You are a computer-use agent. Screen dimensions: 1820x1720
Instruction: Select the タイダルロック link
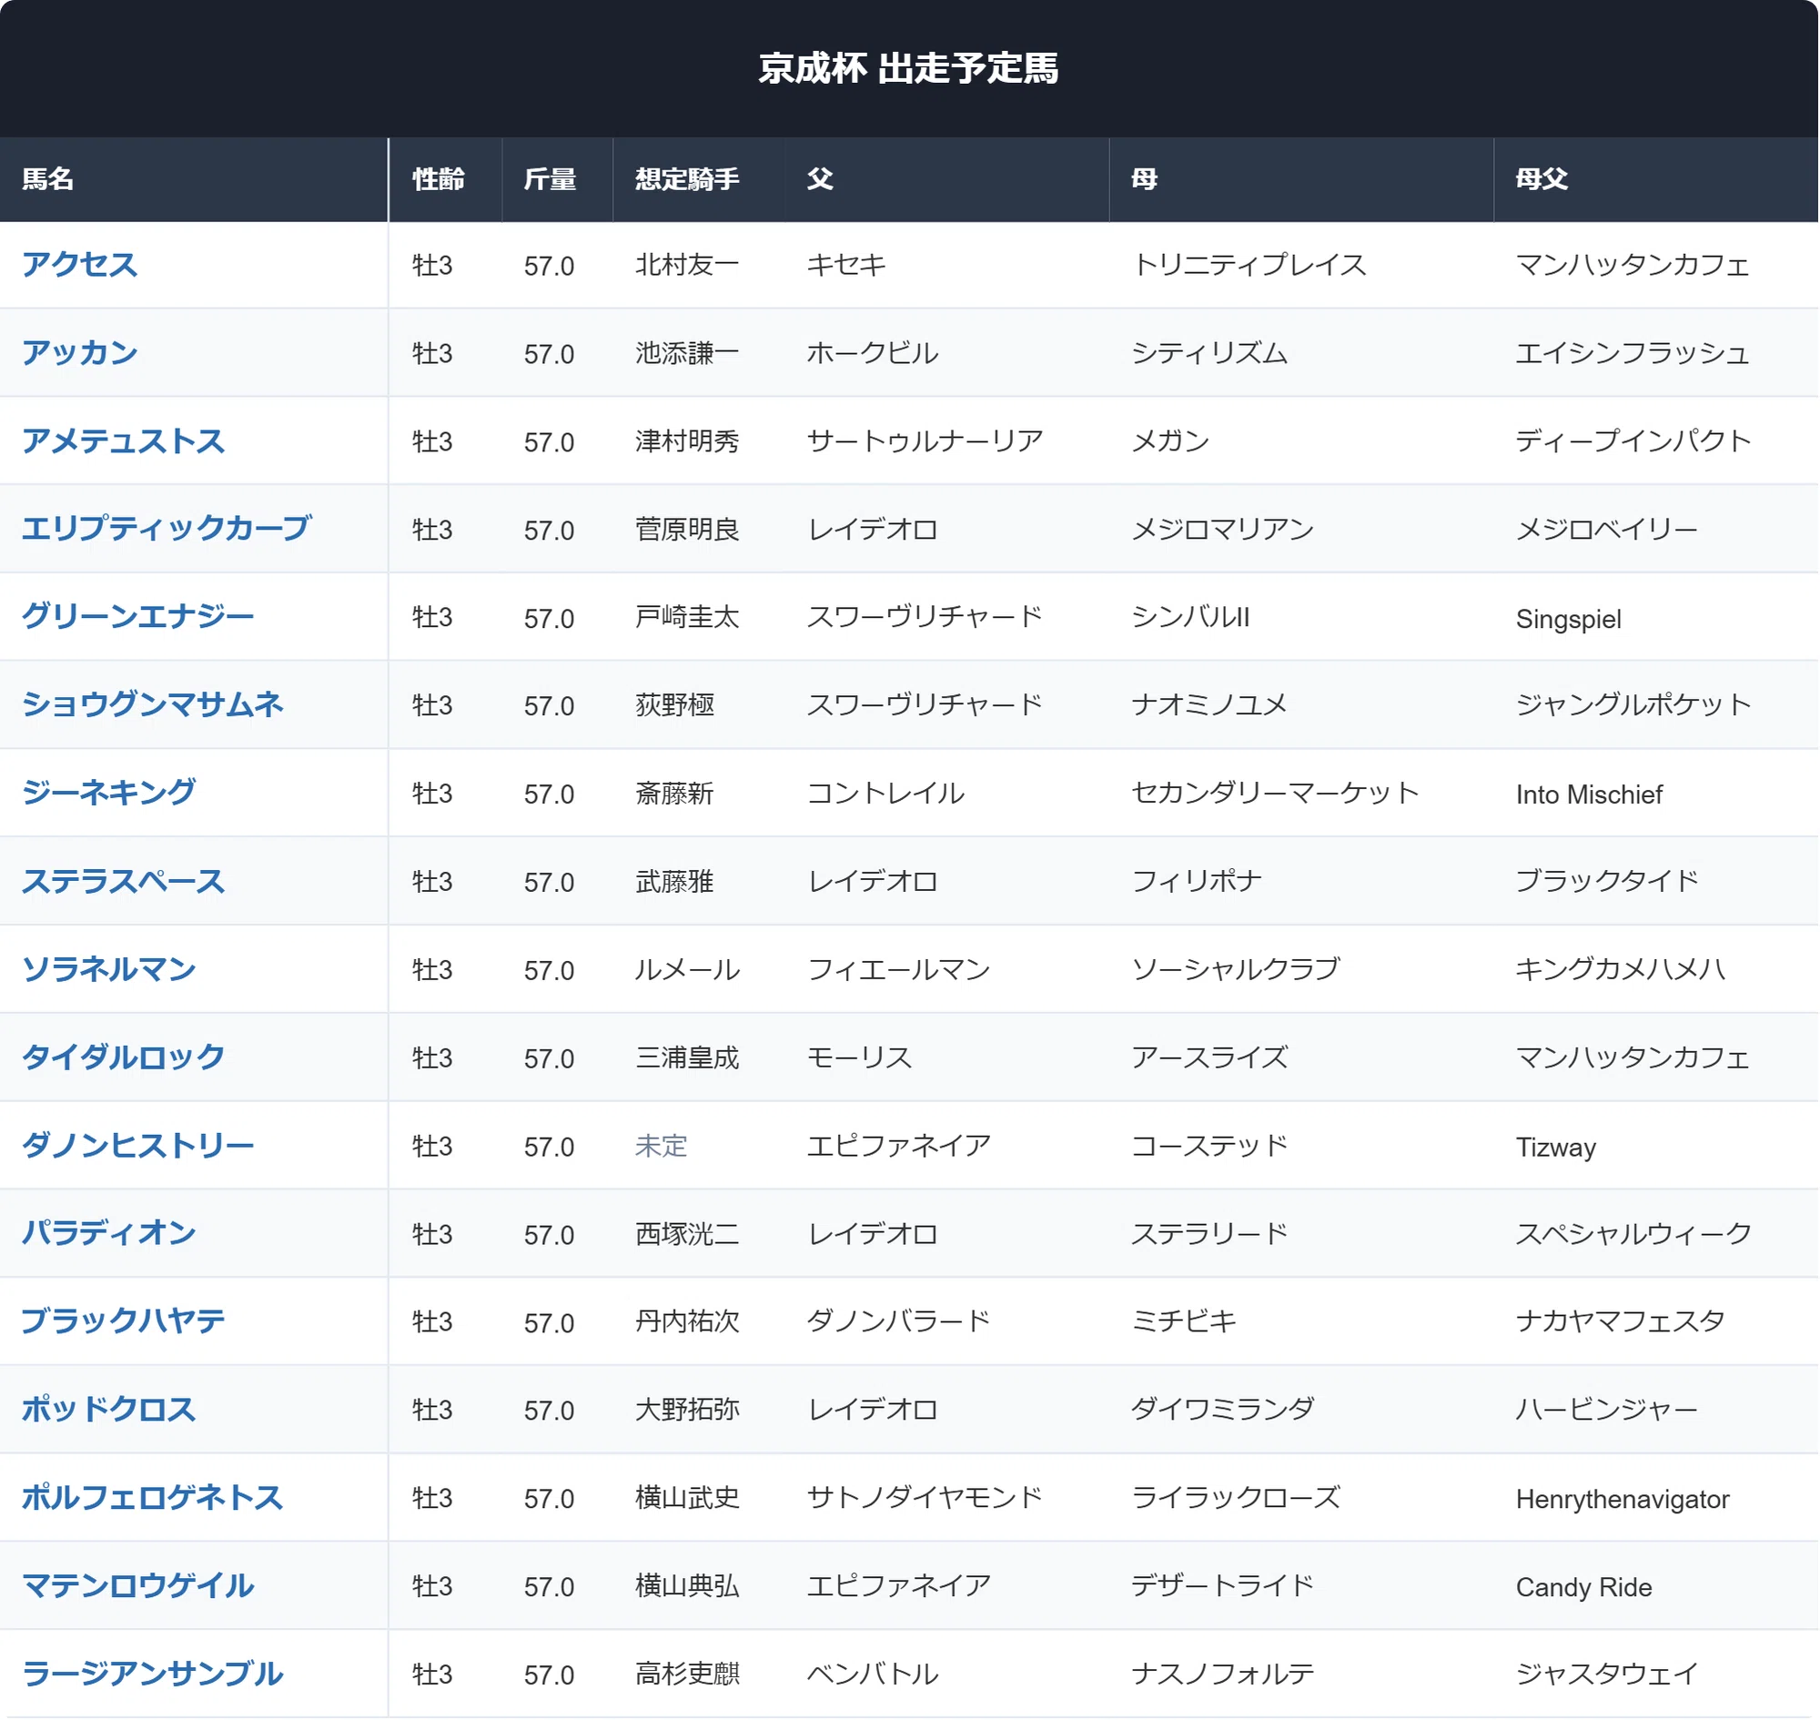click(124, 1058)
